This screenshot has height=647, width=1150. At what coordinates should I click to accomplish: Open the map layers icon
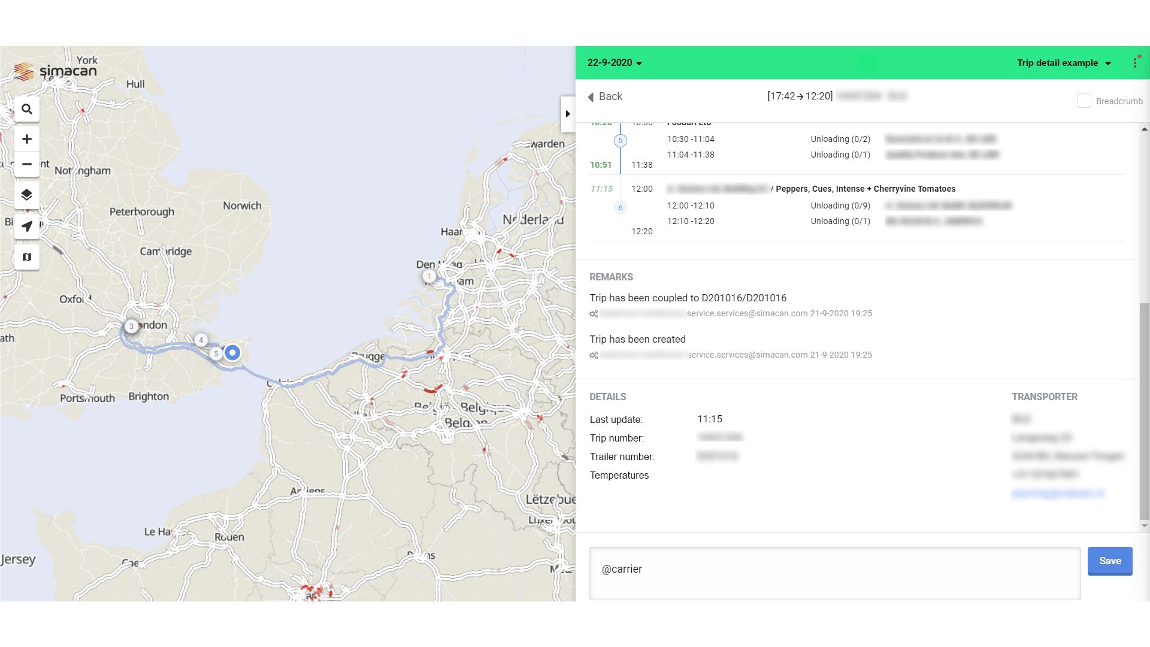click(x=26, y=195)
